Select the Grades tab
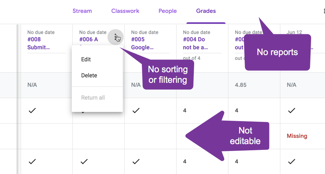Screen dimensions: 325x174 (206, 11)
